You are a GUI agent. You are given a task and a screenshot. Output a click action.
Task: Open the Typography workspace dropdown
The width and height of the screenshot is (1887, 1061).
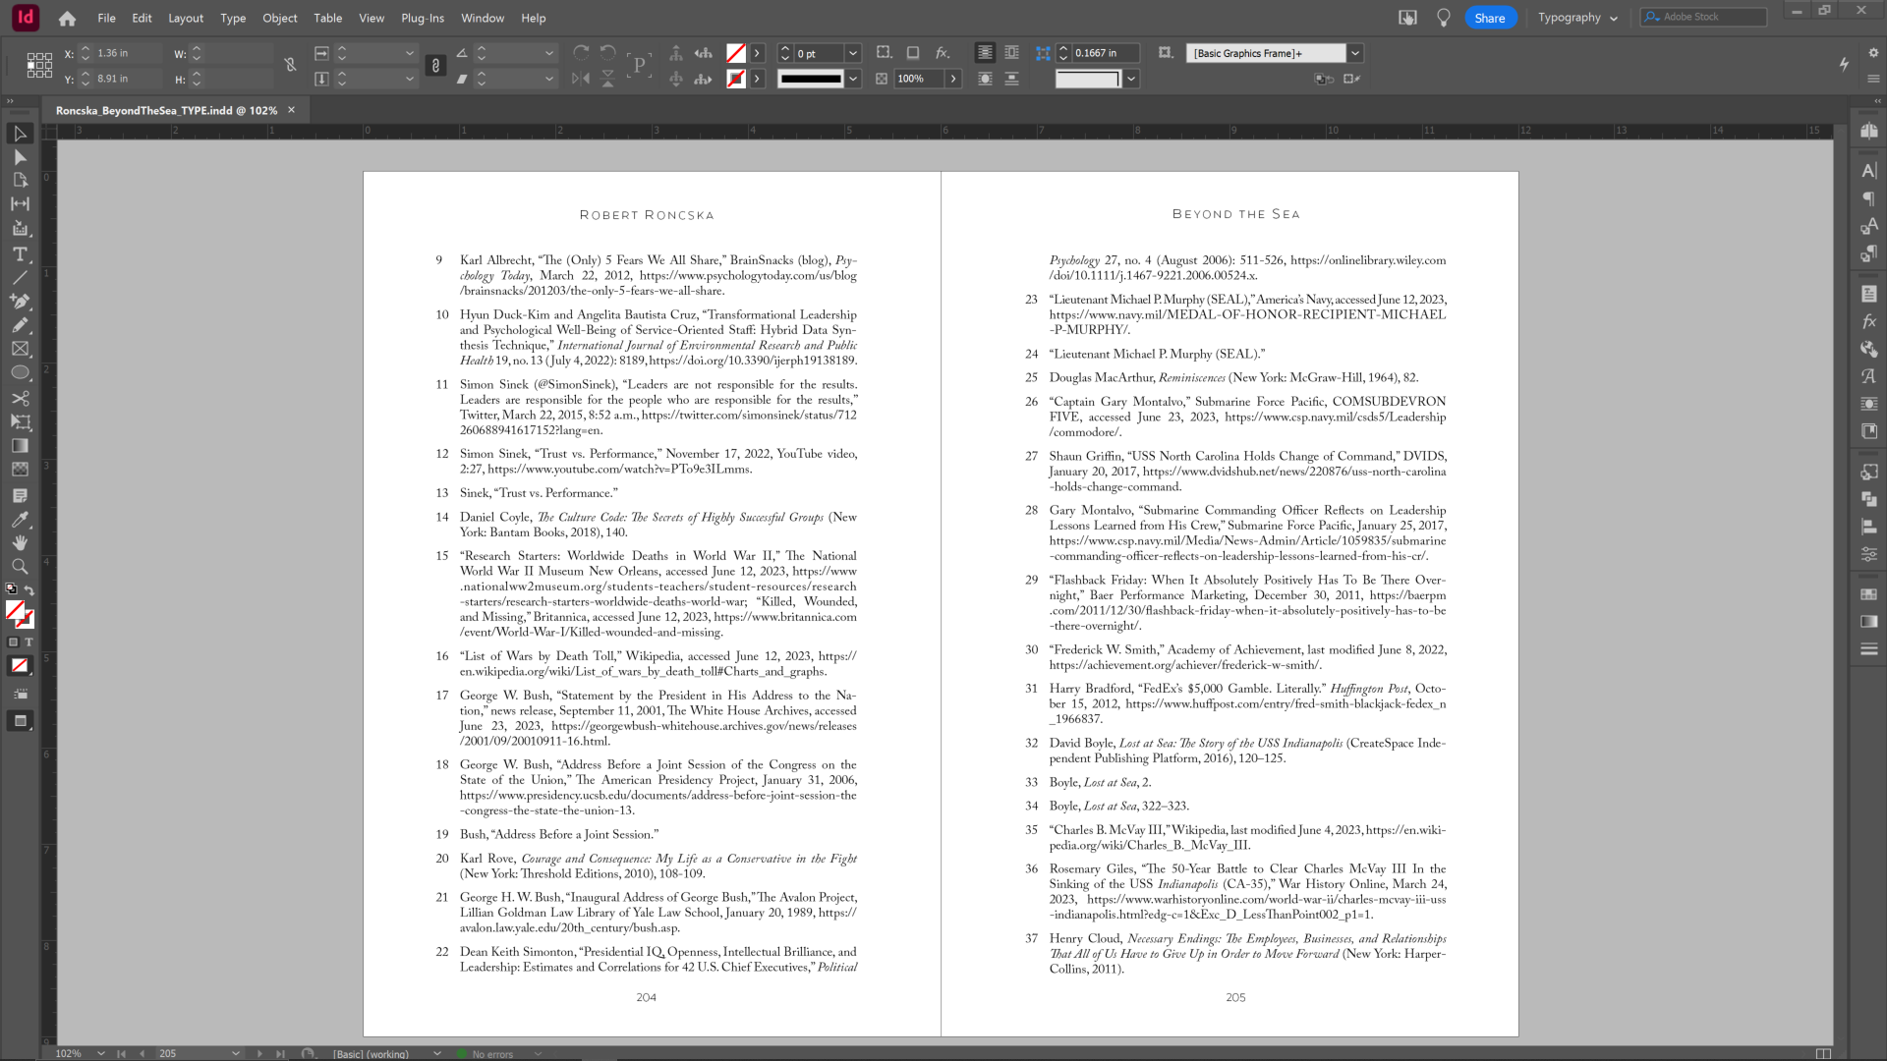(1577, 18)
